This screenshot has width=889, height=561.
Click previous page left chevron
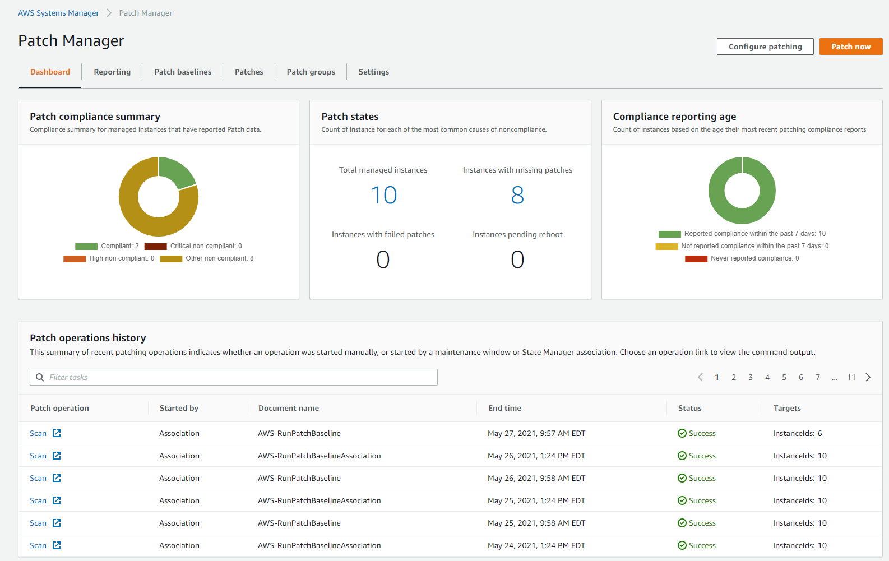pyautogui.click(x=700, y=377)
